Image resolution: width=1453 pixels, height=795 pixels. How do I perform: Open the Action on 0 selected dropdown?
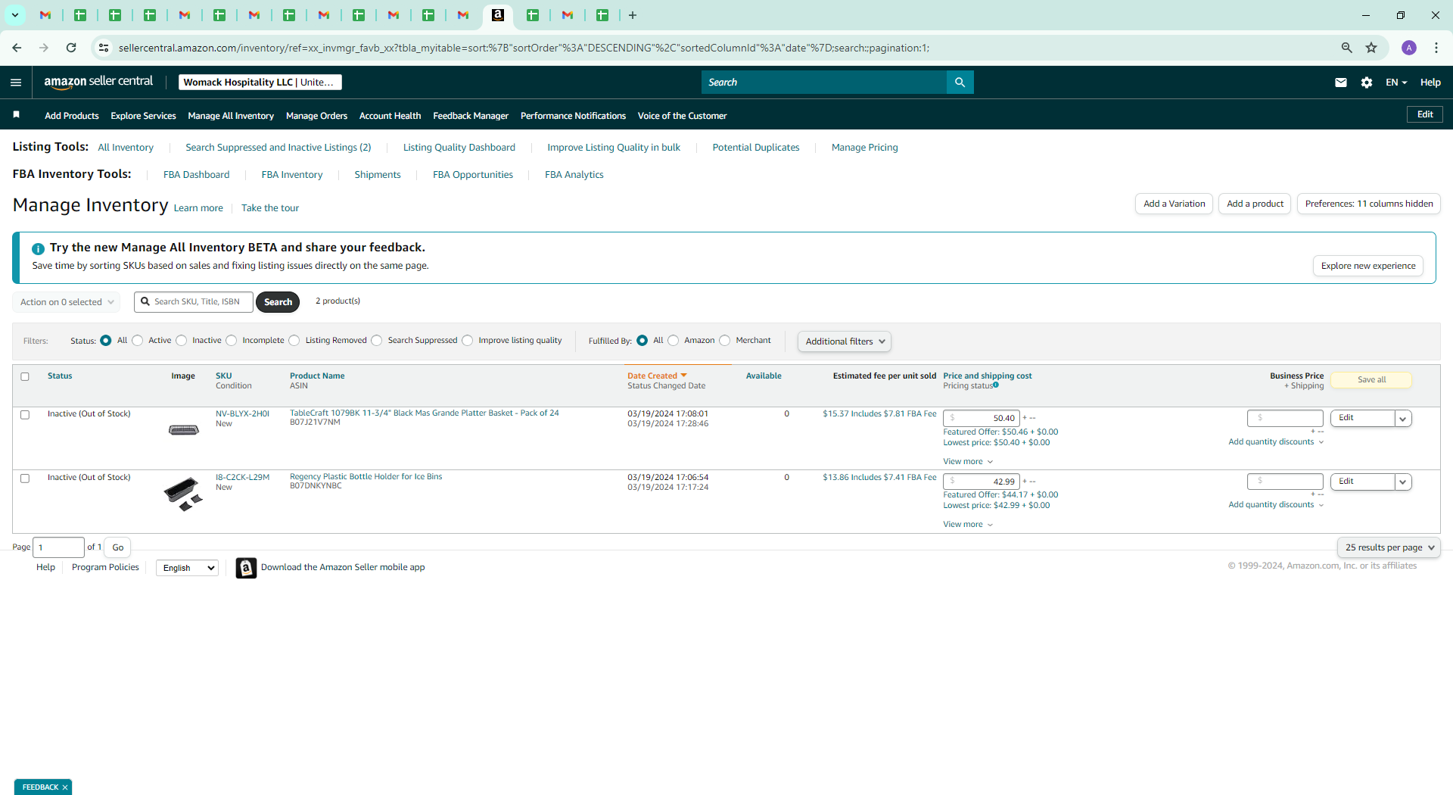click(67, 302)
